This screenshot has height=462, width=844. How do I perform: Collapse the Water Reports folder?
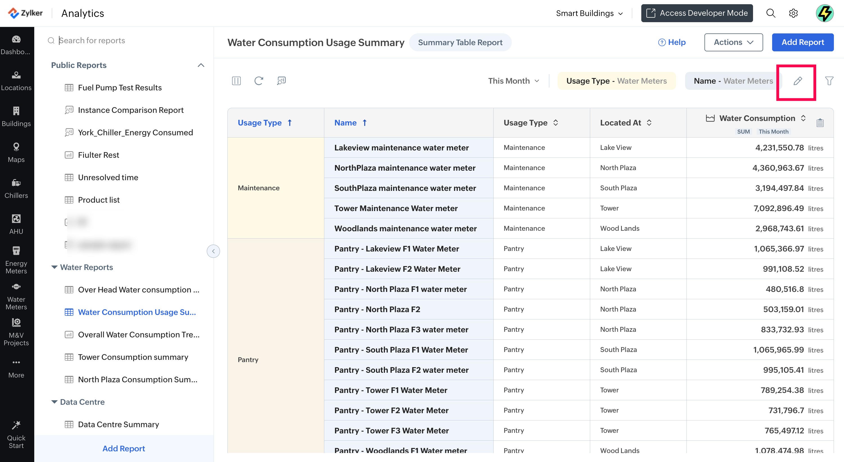click(x=54, y=267)
